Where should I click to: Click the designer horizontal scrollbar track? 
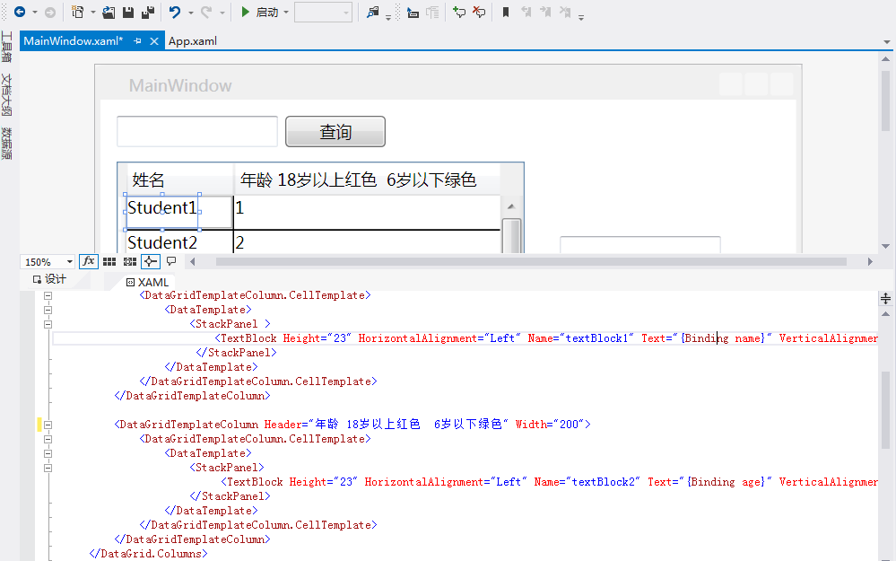click(531, 262)
